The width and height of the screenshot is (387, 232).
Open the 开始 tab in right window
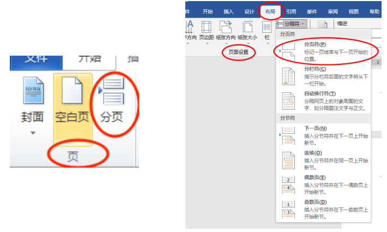pyautogui.click(x=207, y=11)
